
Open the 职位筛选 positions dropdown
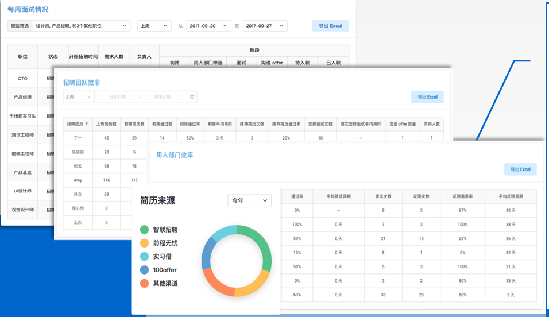point(80,26)
